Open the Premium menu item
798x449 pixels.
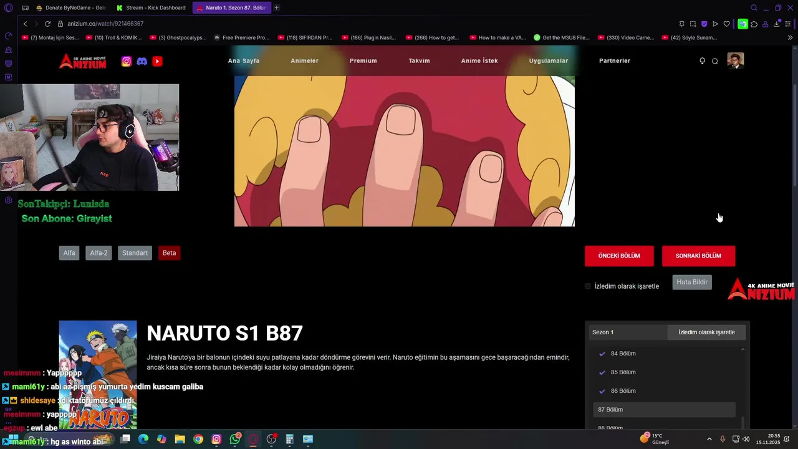tap(363, 60)
